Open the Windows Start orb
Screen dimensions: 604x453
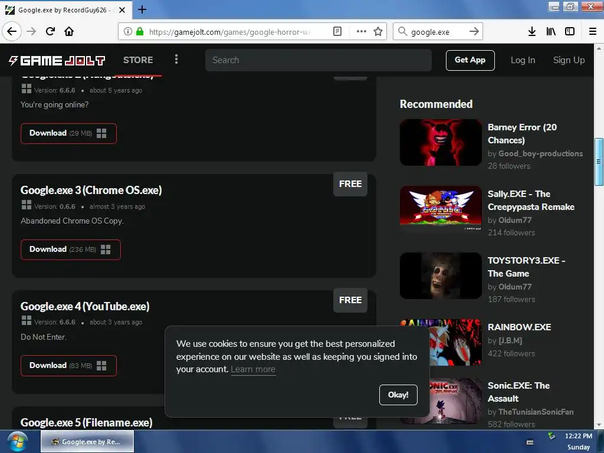(17, 442)
